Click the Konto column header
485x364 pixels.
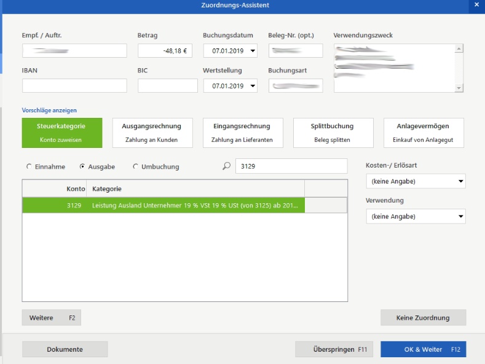pos(55,189)
